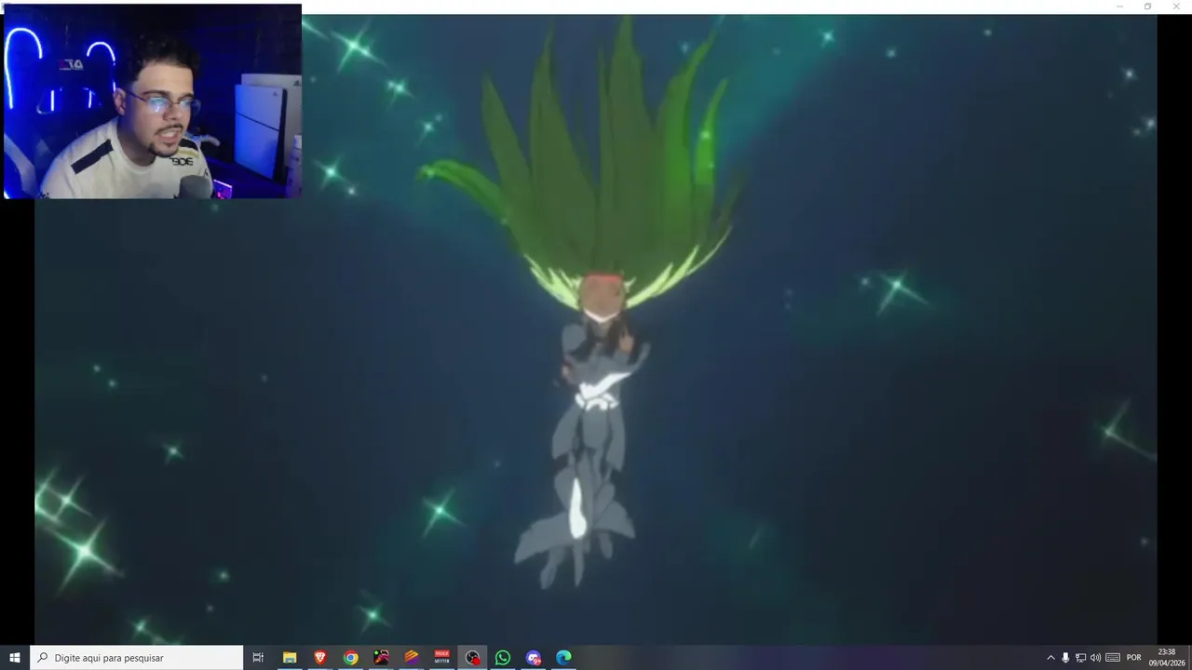Screen dimensions: 1192x670
Task: Open Discord from the taskbar
Action: (533, 658)
